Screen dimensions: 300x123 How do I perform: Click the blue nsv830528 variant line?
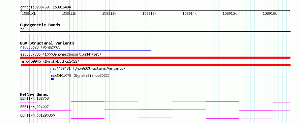tap(86, 51)
